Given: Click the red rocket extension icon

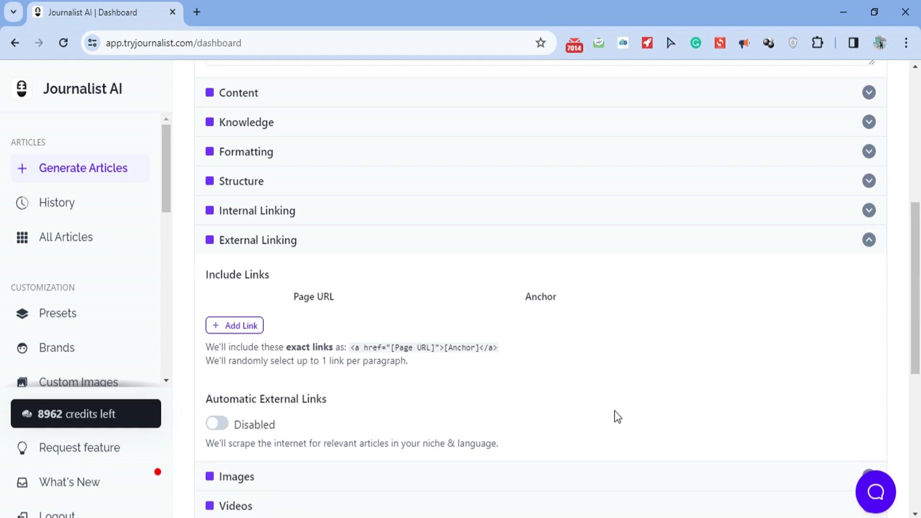Looking at the screenshot, I should [x=647, y=43].
